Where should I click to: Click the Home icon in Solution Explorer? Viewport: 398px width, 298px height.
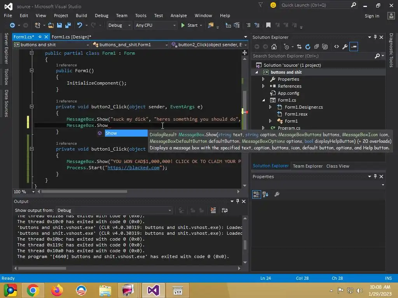(x=274, y=47)
